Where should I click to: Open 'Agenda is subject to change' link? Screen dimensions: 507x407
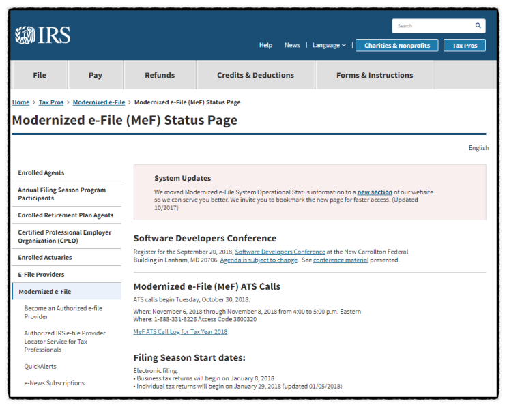click(x=259, y=260)
